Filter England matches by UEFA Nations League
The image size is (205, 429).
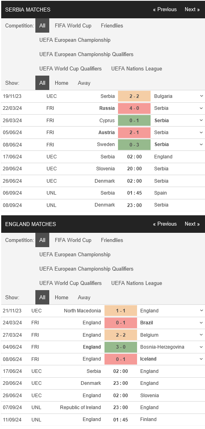[137, 283]
